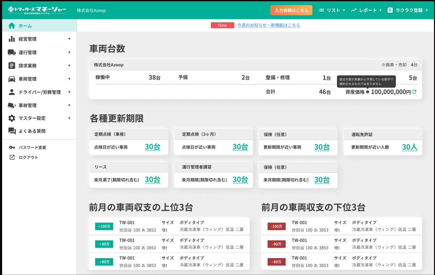
Task: Click the info icon next to 資産価格
Action: (368, 92)
